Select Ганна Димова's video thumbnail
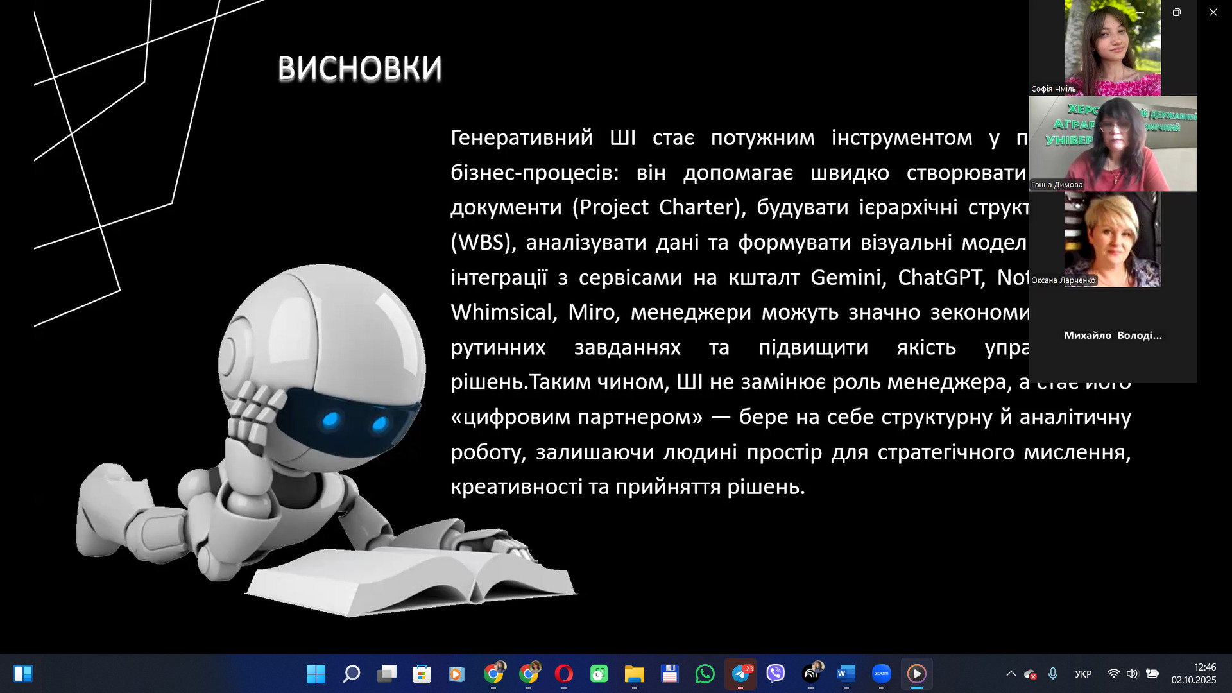The height and width of the screenshot is (693, 1232). pyautogui.click(x=1113, y=144)
